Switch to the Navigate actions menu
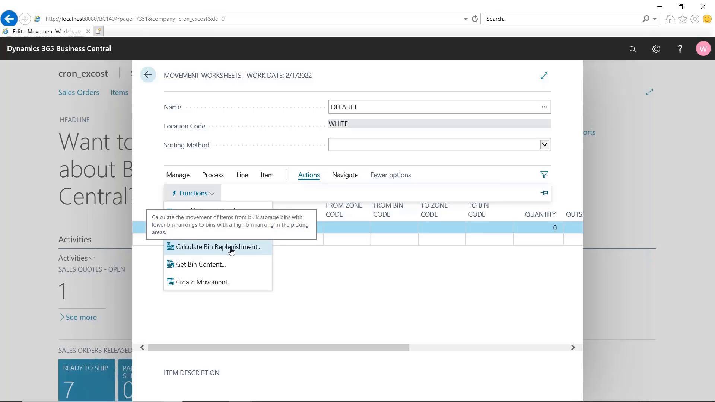715x402 pixels. [344, 175]
